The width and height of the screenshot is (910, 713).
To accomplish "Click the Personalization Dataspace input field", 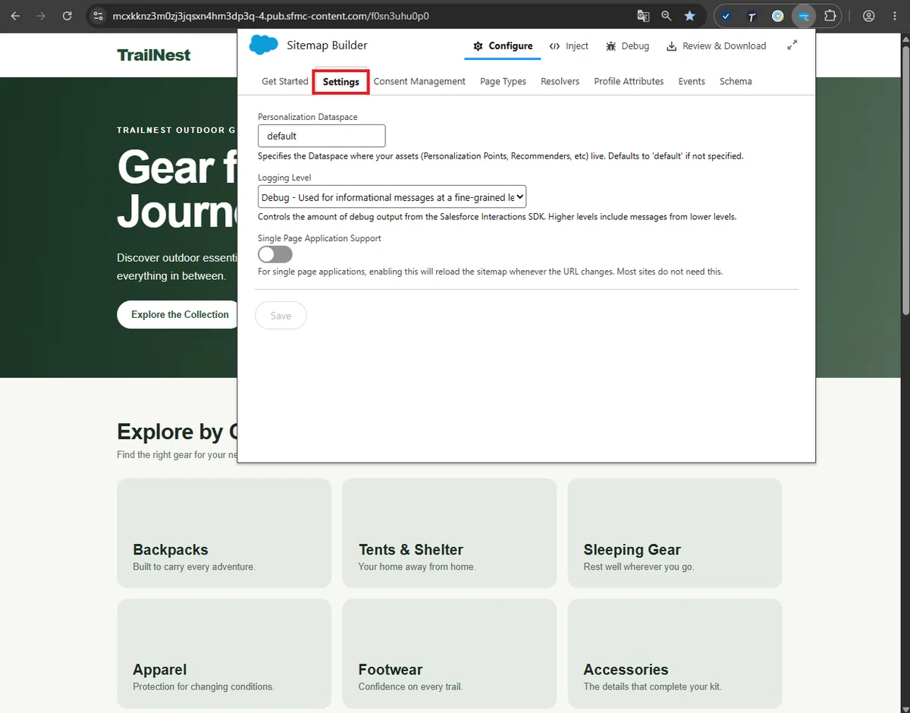I will (x=322, y=136).
